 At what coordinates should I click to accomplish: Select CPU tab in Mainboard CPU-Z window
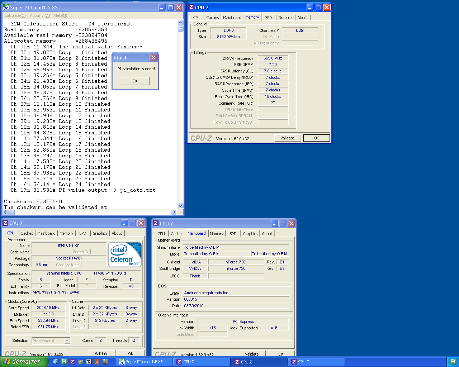[x=161, y=234]
